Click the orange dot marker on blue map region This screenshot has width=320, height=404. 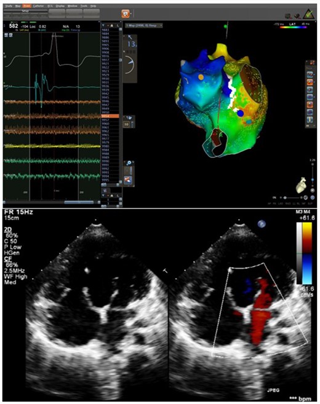click(x=201, y=77)
